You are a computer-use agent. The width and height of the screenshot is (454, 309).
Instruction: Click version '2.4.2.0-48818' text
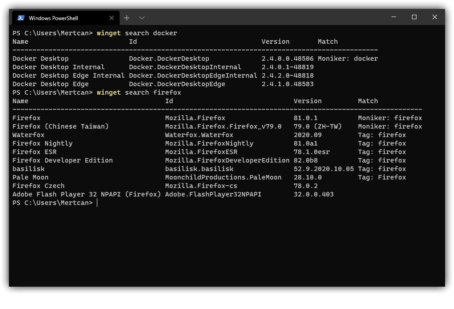tap(287, 75)
